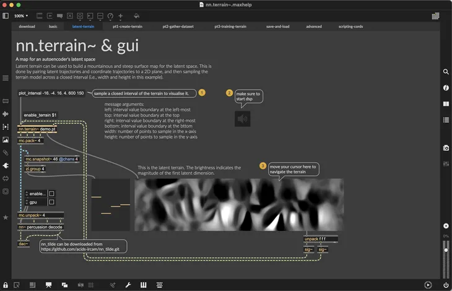The height and width of the screenshot is (291, 452).
Task: Open the star favorites icon in left sidebar
Action: coord(6,217)
